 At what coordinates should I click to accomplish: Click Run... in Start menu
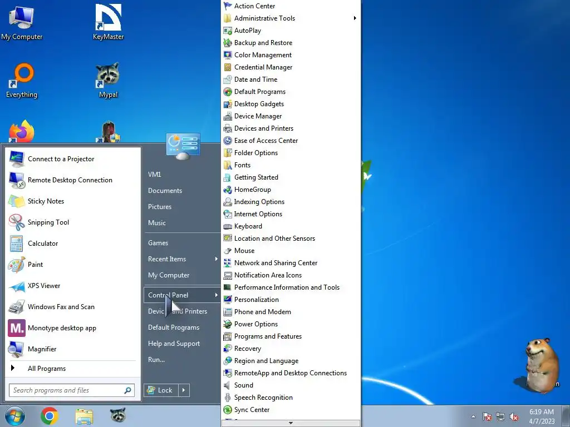point(183,360)
